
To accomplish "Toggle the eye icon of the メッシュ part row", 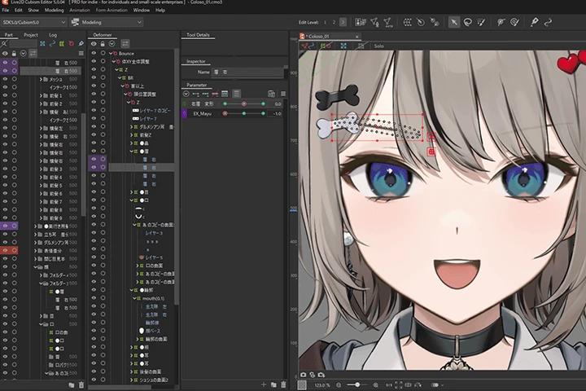I will [5, 79].
